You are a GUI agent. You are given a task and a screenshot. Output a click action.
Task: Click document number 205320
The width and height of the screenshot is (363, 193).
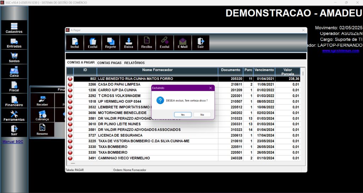click(236, 79)
